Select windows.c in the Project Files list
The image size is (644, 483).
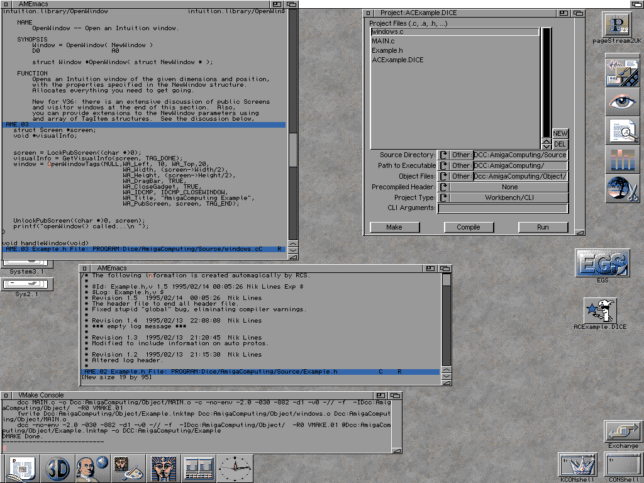tap(455, 31)
